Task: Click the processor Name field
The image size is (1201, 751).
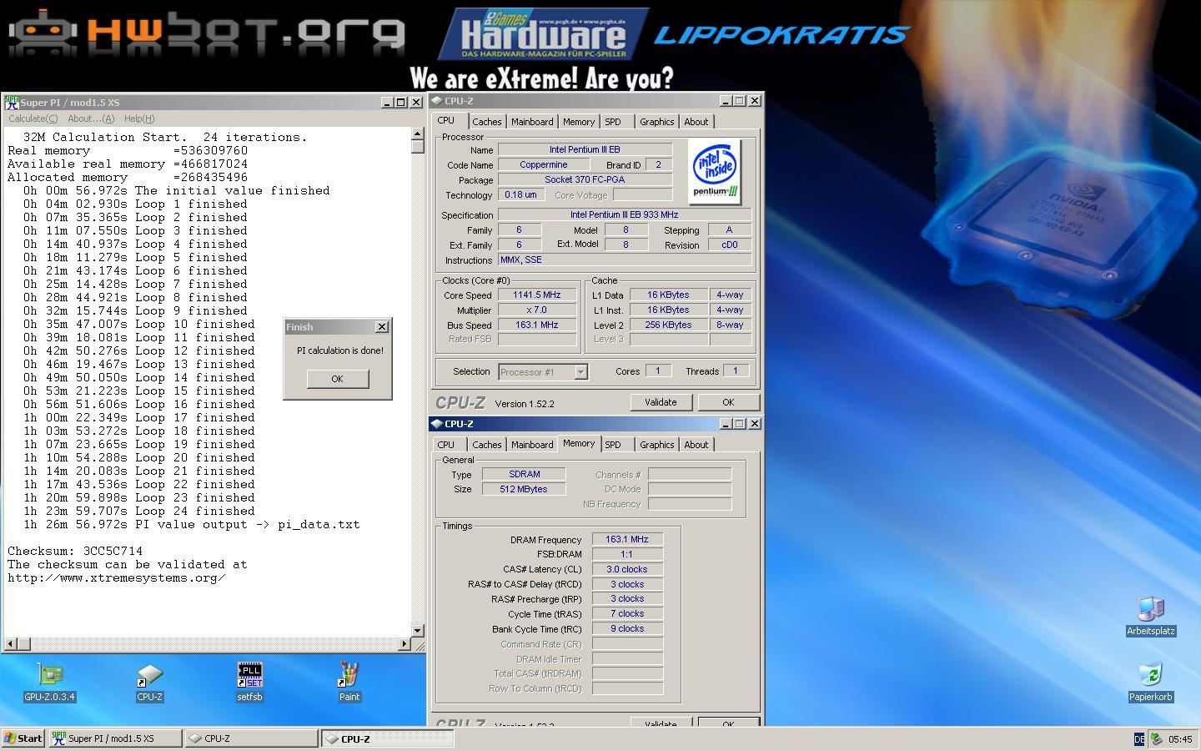Action: point(585,149)
